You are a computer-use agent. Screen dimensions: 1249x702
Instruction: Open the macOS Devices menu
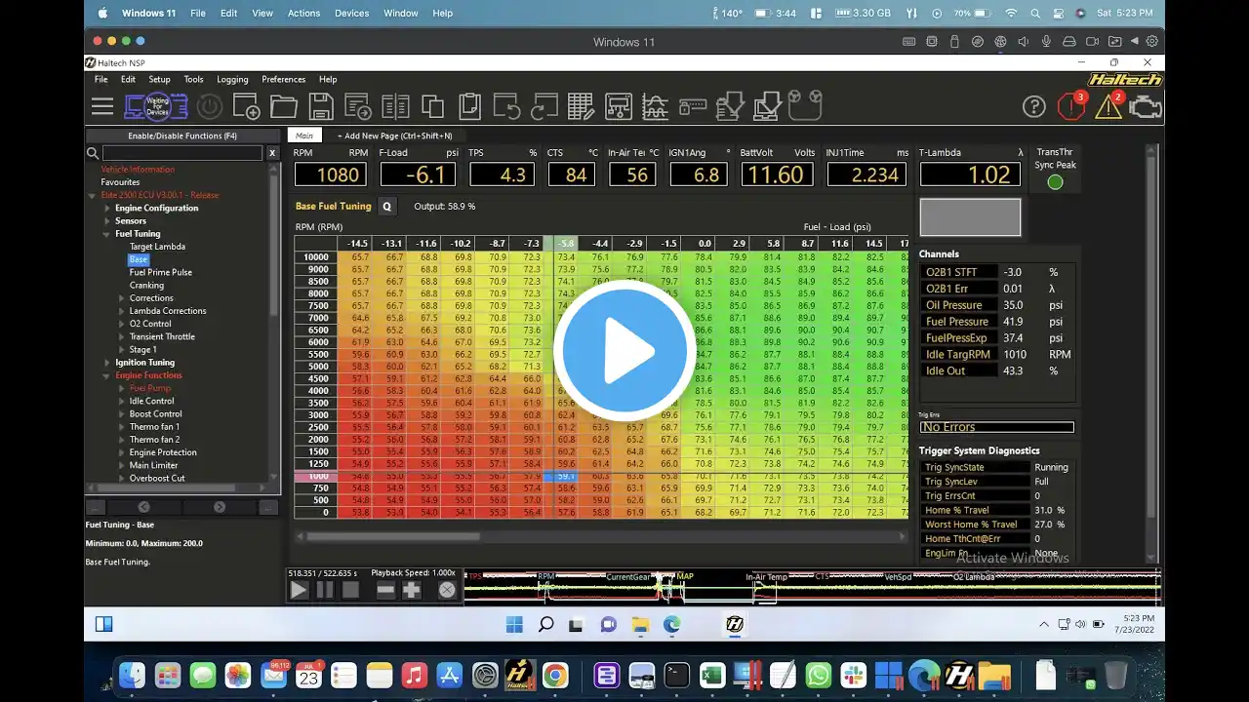[351, 13]
